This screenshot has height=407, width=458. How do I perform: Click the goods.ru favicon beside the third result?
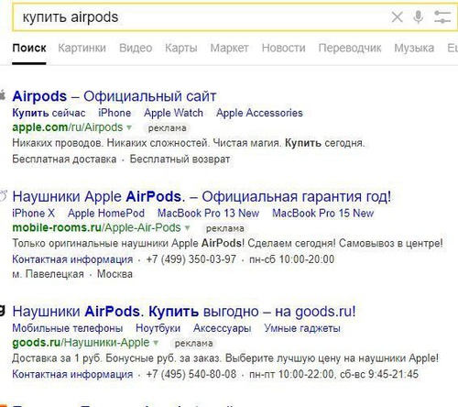pos(3,310)
